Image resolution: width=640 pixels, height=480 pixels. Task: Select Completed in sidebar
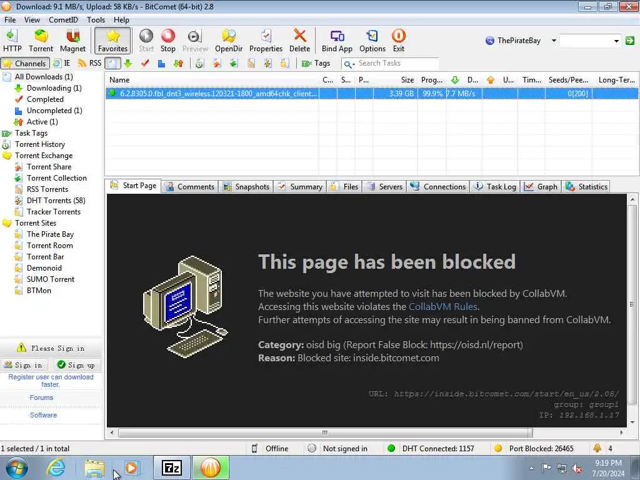coord(45,99)
